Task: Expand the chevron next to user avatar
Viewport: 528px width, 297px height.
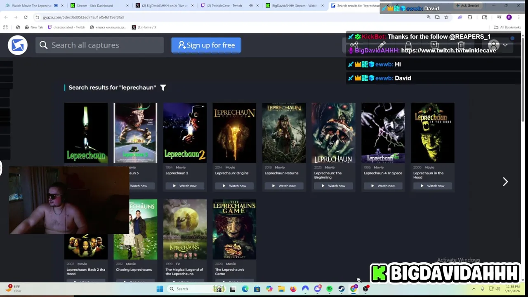Action: [505, 45]
